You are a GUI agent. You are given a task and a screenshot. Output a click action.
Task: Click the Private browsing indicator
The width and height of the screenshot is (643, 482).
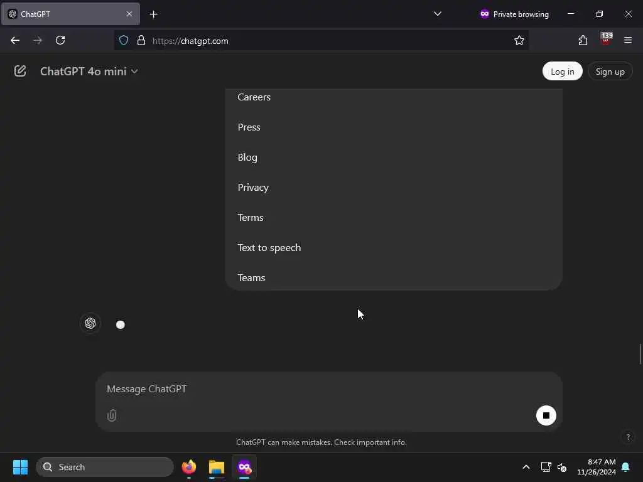tap(514, 14)
